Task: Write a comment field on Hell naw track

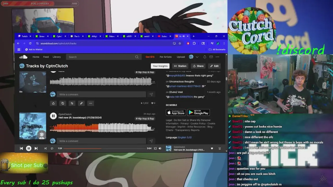Action: [x=101, y=141]
